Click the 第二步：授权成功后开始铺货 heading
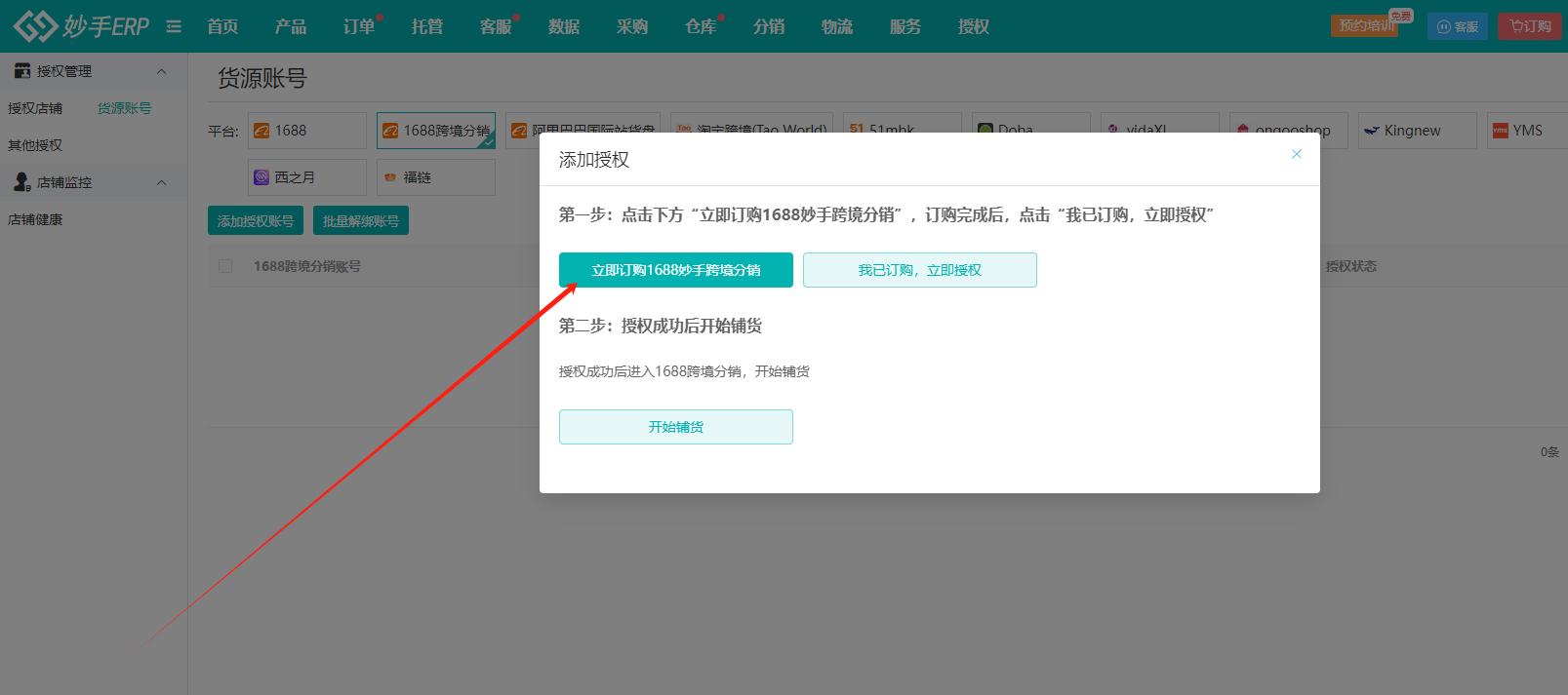 [x=661, y=326]
